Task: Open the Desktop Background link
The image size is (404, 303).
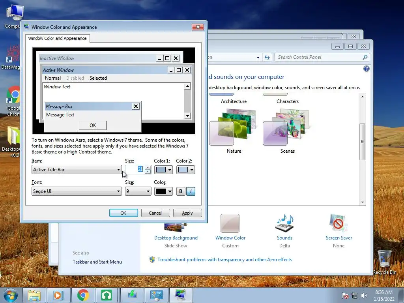Action: coord(176,238)
